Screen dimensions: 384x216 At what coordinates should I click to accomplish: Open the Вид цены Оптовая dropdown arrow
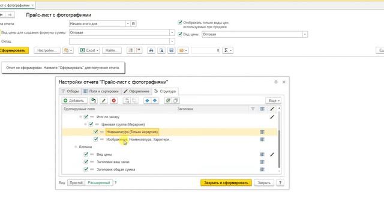coord(305,34)
